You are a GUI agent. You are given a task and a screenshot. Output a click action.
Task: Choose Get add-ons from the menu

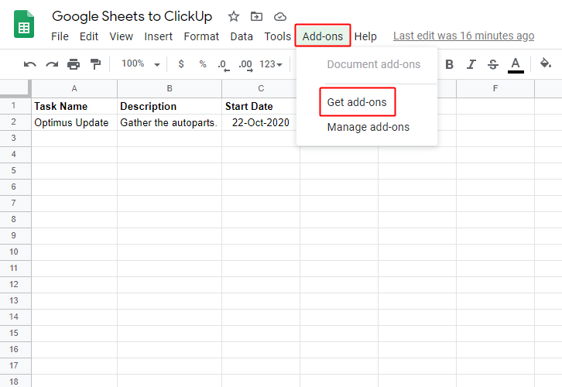[357, 102]
